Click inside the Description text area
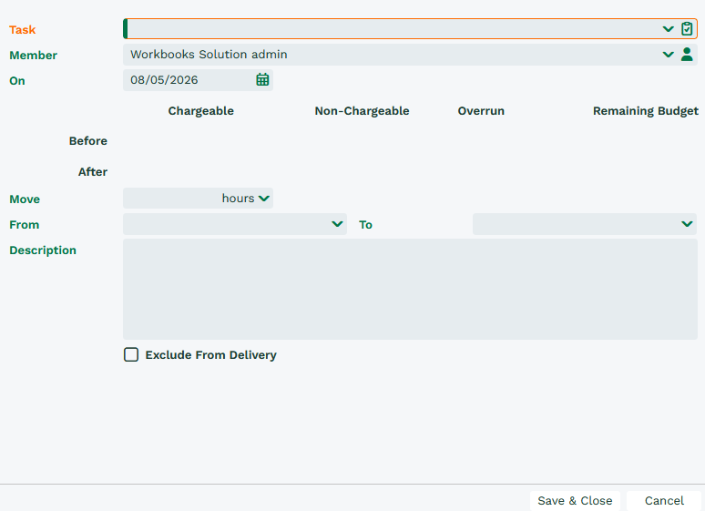Image resolution: width=705 pixels, height=511 pixels. click(x=410, y=289)
